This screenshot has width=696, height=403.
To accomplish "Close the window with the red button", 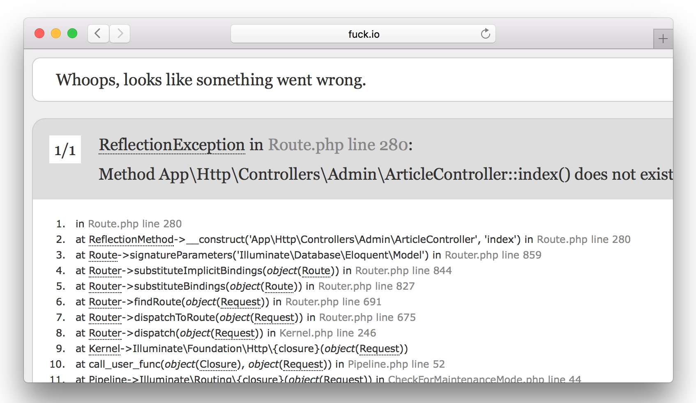I will (39, 33).
